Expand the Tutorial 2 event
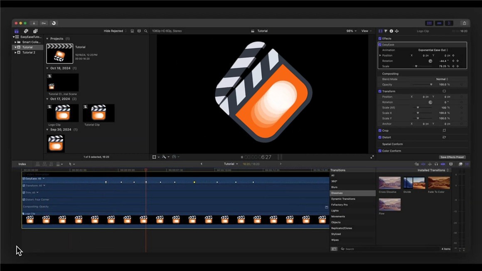 [16, 53]
